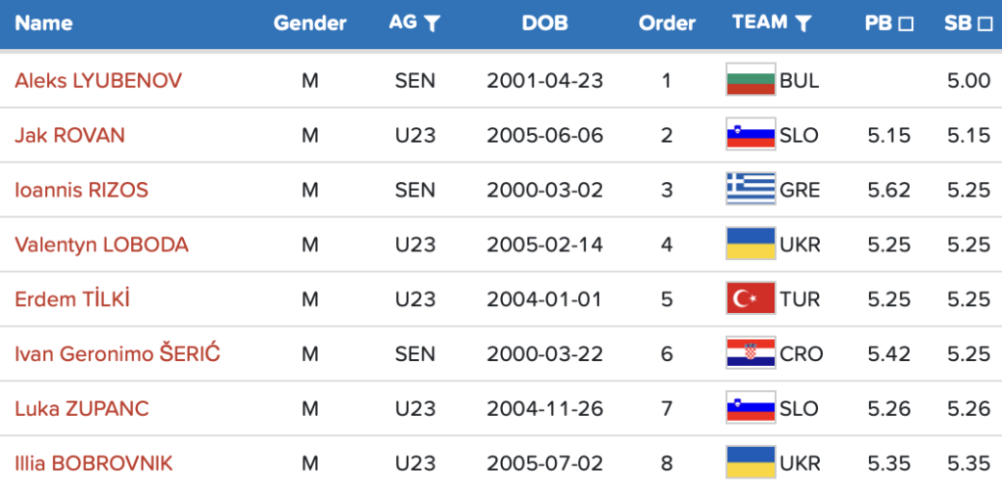The height and width of the screenshot is (494, 1002).
Task: Open Illia BOBROVNIK's athlete profile
Action: point(94,464)
